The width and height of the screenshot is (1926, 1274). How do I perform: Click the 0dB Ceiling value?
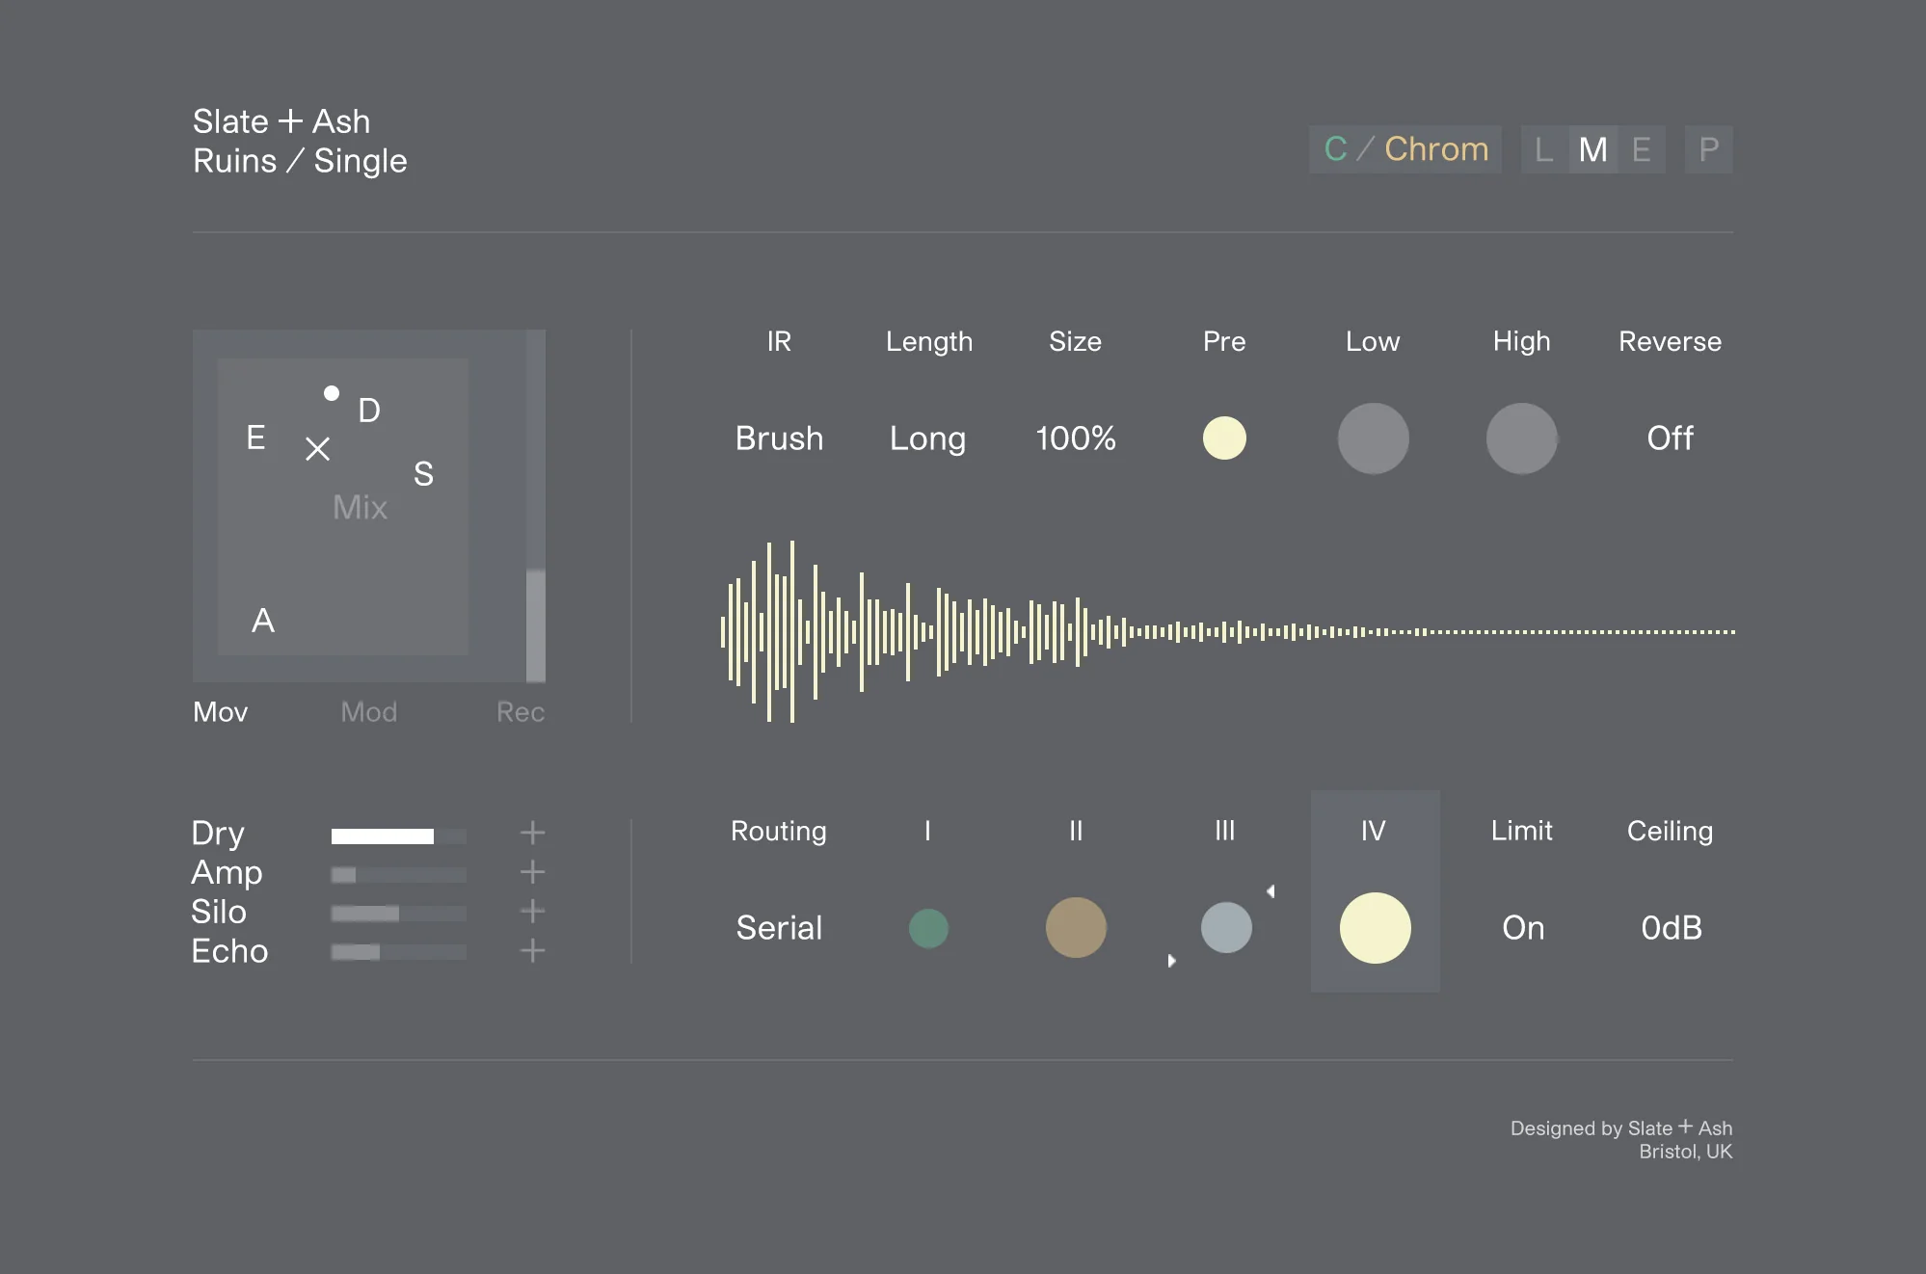point(1671,928)
